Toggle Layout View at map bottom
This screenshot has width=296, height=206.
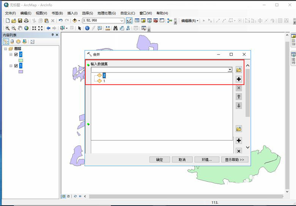tap(68, 196)
